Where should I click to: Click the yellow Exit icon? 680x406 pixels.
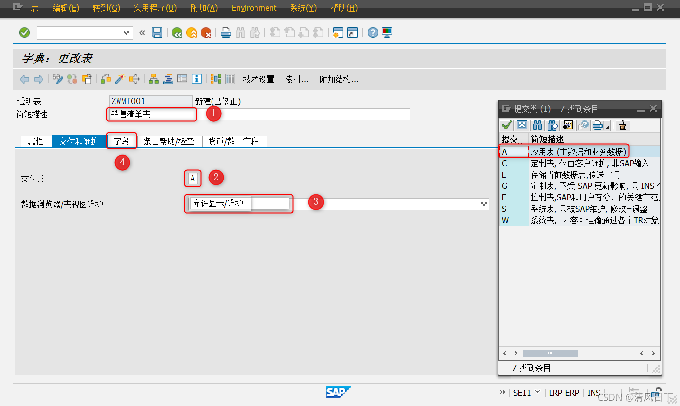[192, 33]
